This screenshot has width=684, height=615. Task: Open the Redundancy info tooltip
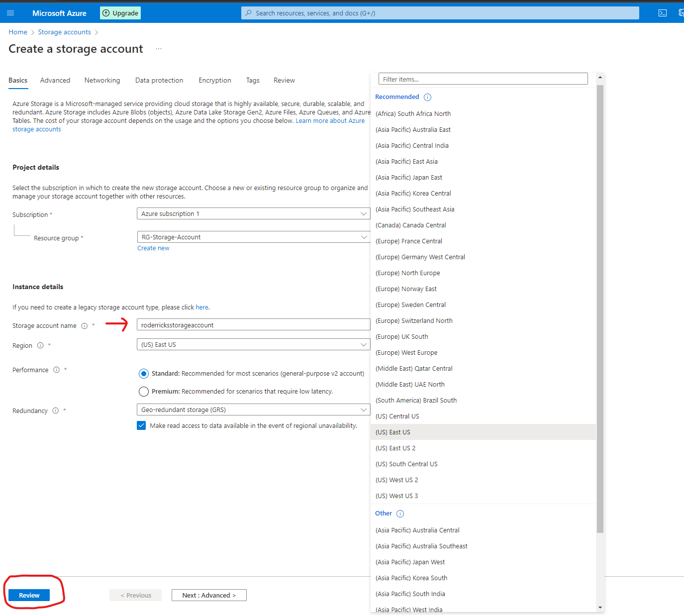tap(56, 410)
